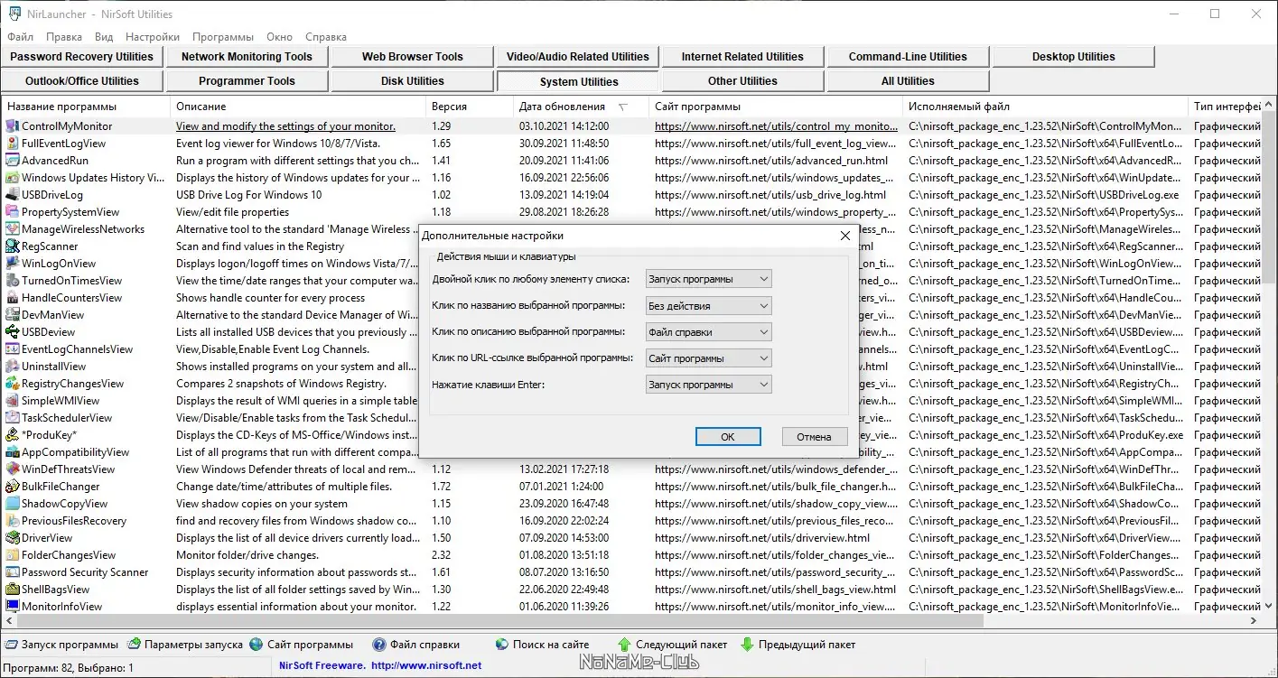Switch to Password Recovery Utilities tab
1278x678 pixels.
(x=82, y=57)
